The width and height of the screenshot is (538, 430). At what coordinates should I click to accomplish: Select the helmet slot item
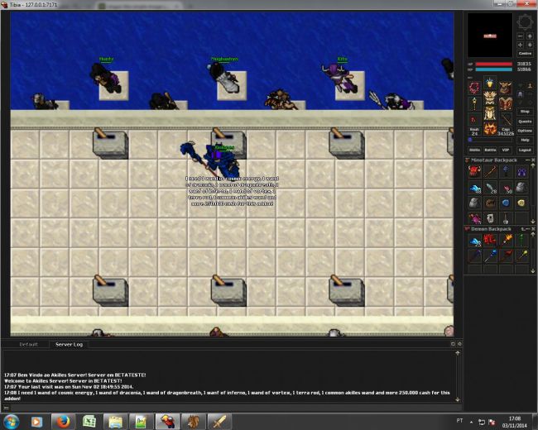490,83
